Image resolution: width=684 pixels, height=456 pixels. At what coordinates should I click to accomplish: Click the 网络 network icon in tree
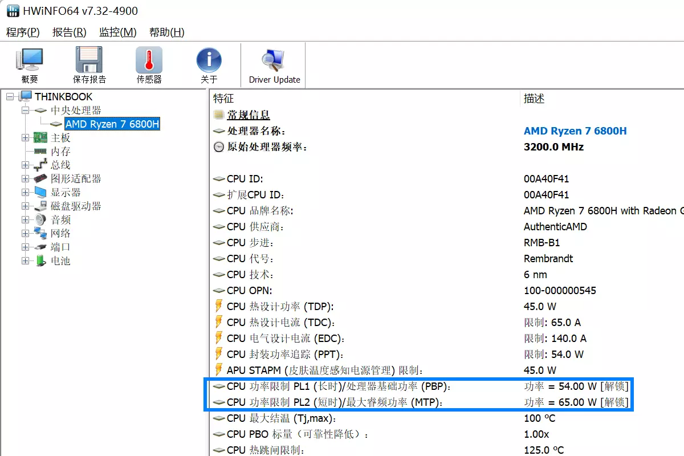coord(40,234)
